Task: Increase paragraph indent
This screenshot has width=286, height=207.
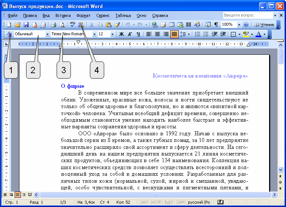Action: (x=223, y=34)
